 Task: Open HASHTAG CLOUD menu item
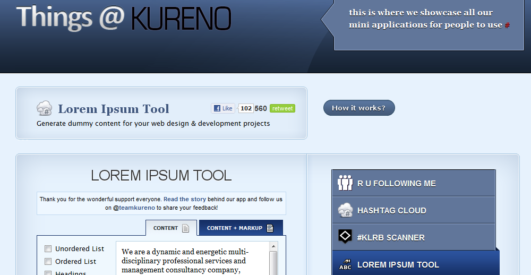414,210
